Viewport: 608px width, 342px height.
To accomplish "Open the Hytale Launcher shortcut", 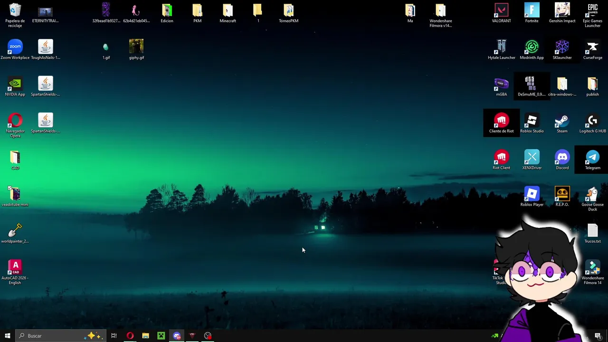I will coord(501,49).
